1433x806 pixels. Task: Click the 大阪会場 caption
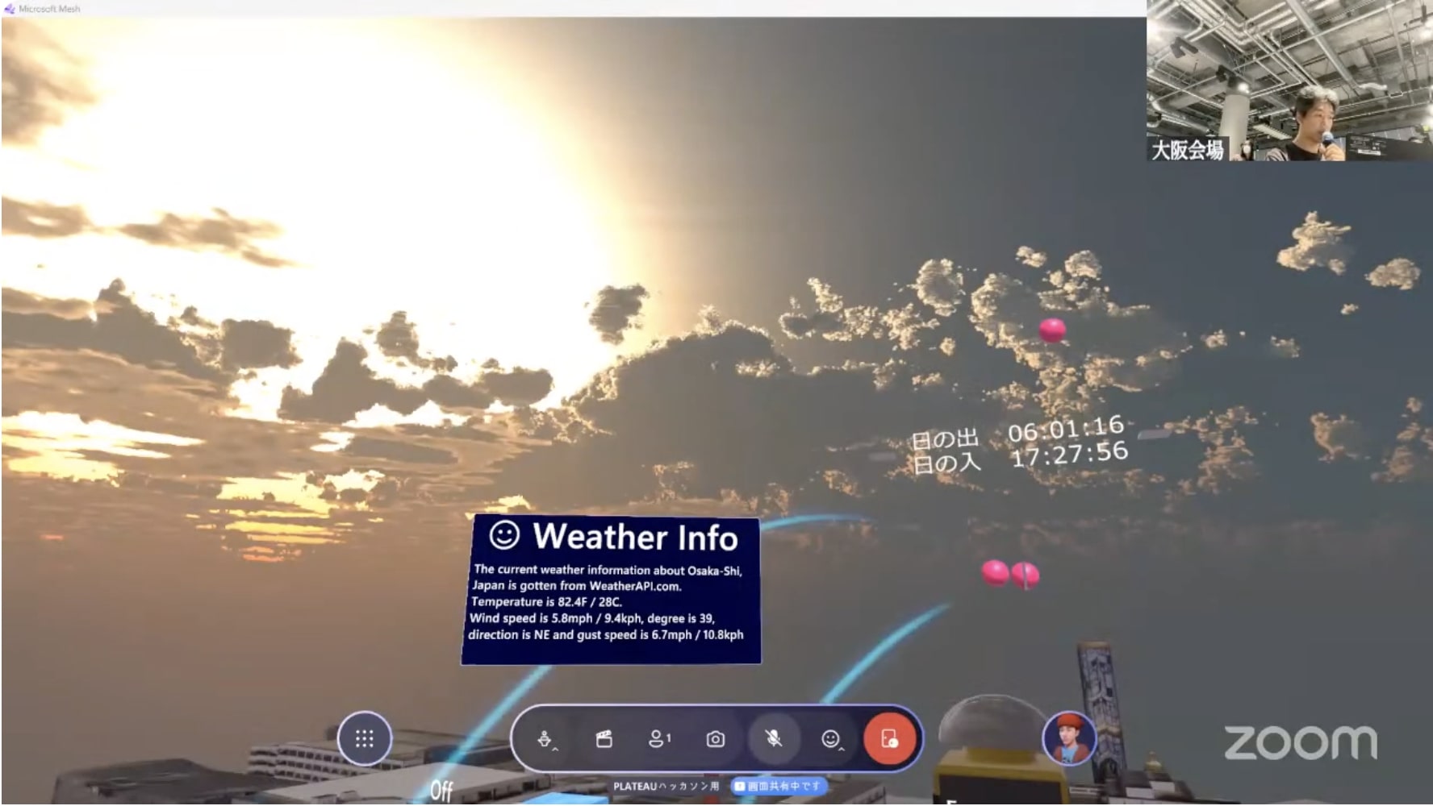click(1187, 150)
